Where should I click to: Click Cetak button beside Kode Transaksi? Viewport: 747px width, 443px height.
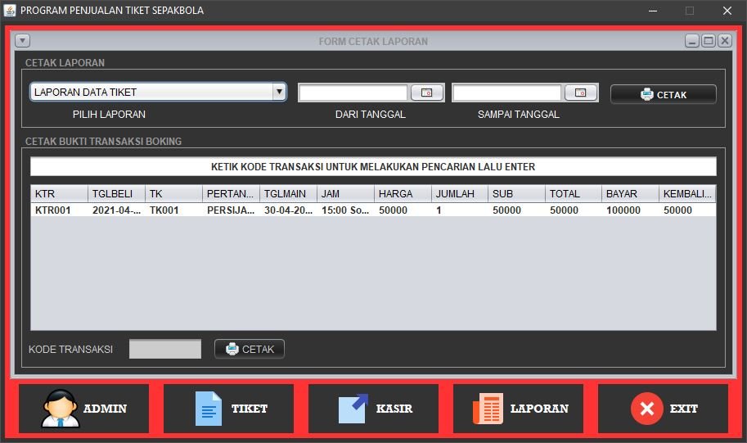(250, 349)
